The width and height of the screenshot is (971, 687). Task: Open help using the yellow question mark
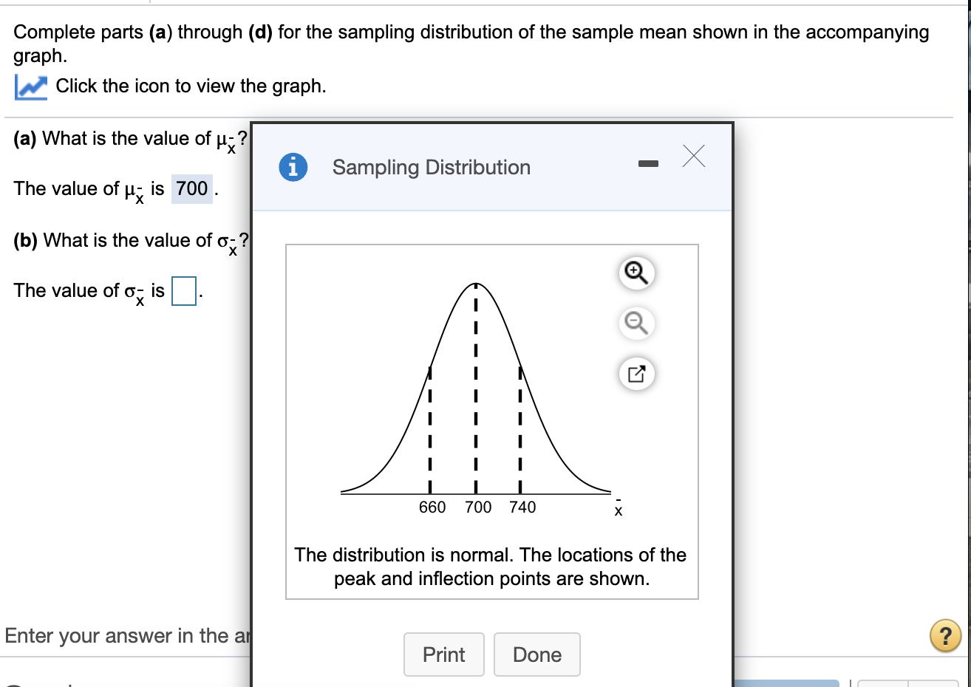pos(945,636)
